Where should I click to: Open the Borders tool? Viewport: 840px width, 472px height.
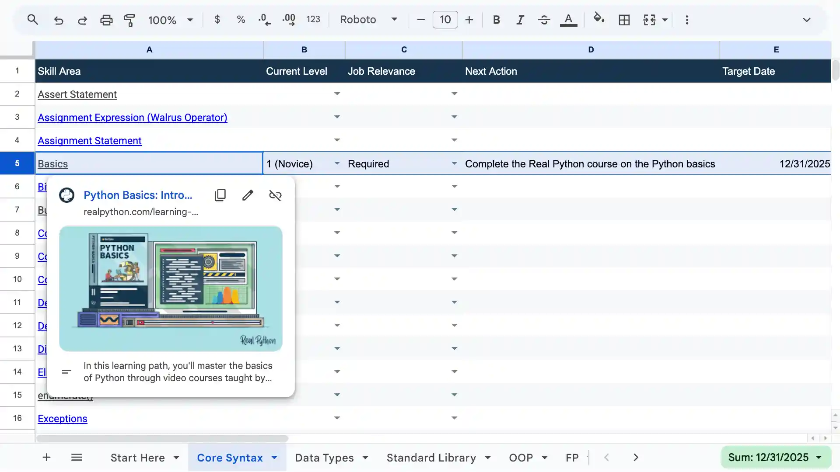tap(624, 20)
